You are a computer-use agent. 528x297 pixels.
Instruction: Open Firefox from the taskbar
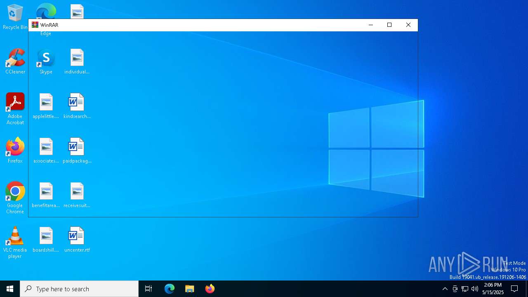tap(210, 289)
